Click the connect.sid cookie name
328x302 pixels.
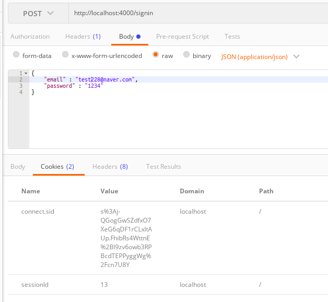coord(38,212)
